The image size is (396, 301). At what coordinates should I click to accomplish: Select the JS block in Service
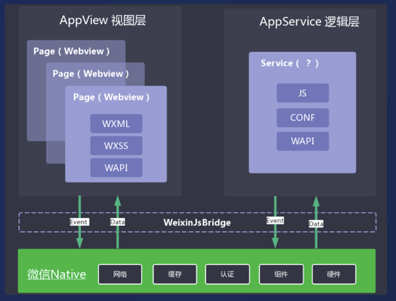tap(303, 93)
